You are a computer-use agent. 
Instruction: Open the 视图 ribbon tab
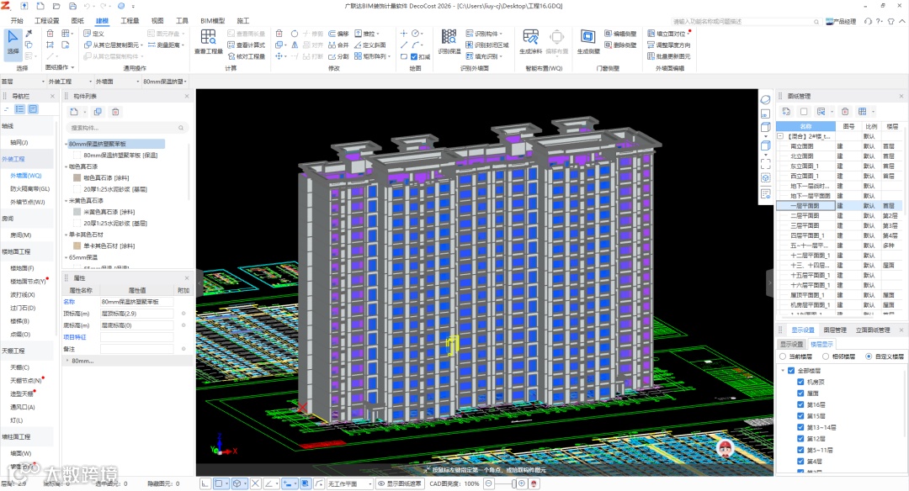tap(157, 21)
